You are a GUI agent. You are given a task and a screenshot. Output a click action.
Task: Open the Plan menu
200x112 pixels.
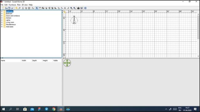pyautogui.click(x=19, y=5)
